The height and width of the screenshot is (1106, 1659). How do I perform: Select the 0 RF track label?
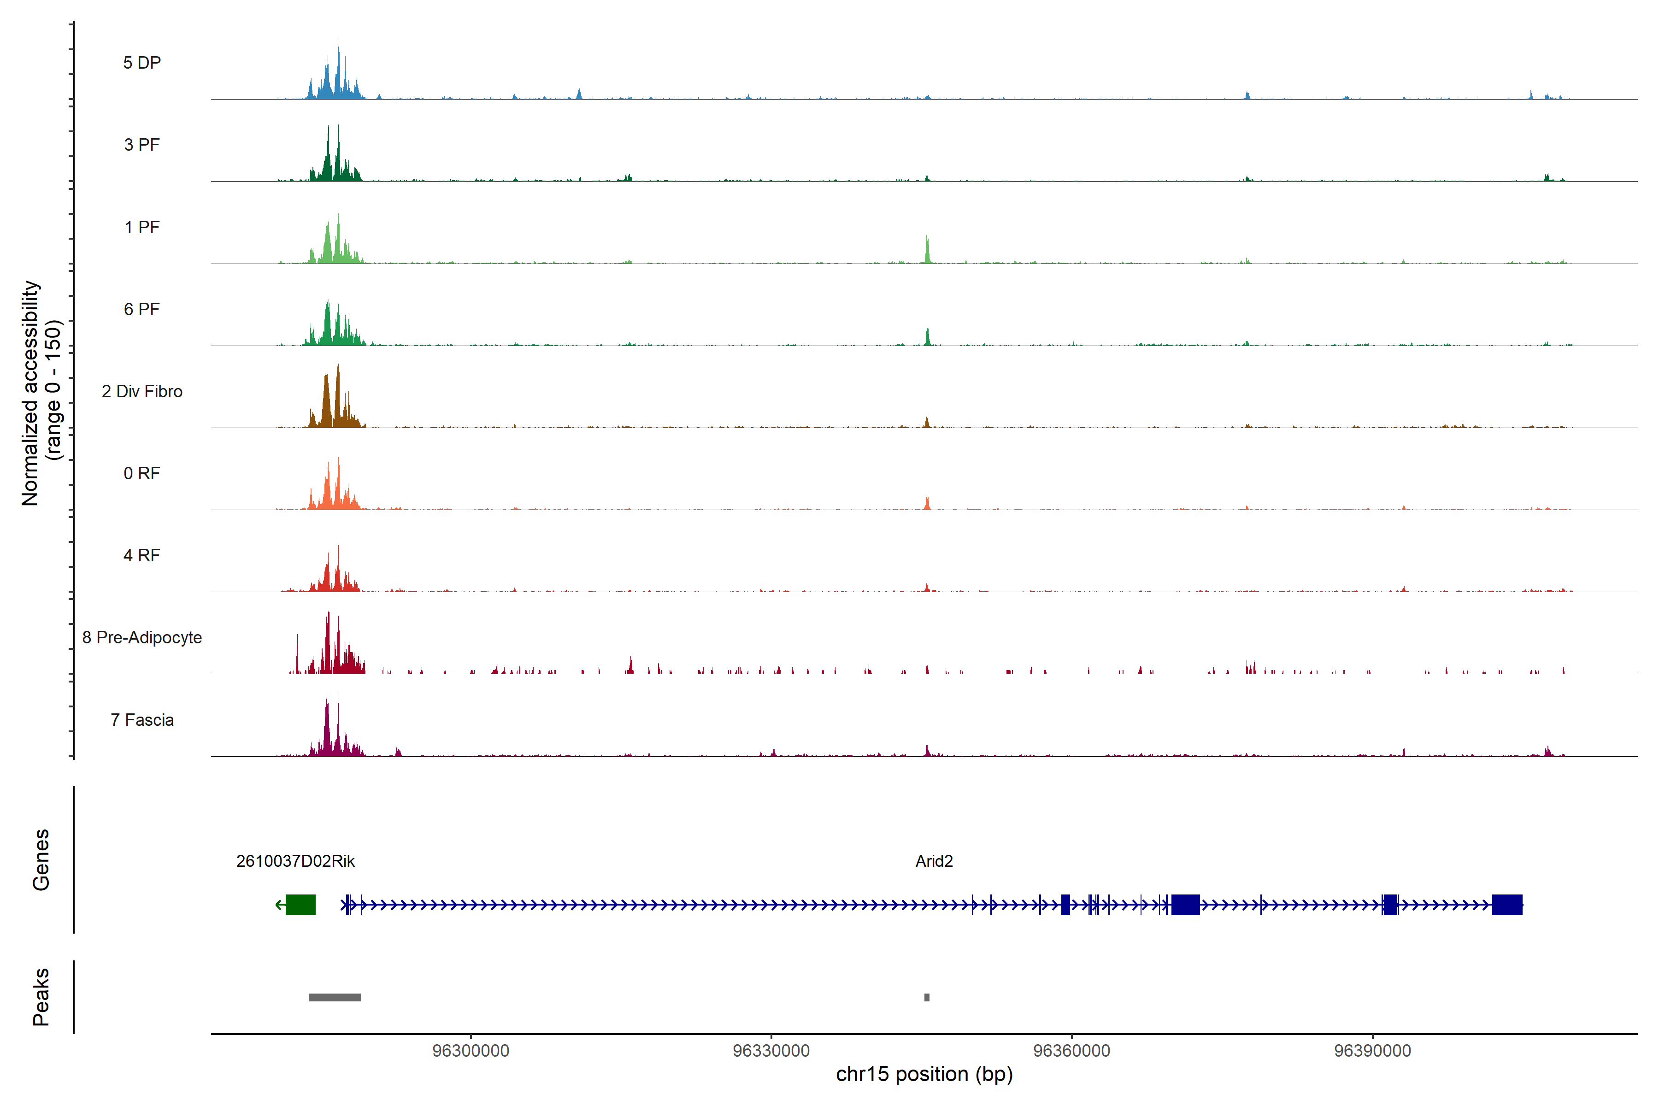(142, 473)
